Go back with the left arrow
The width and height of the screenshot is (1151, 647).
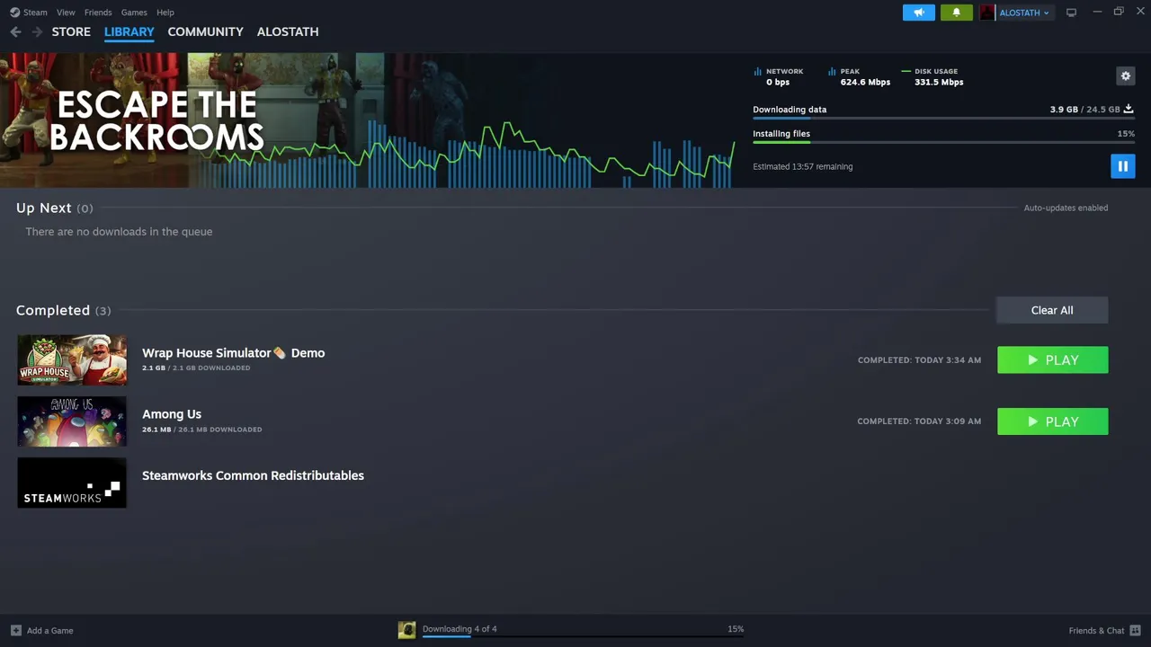tap(15, 31)
